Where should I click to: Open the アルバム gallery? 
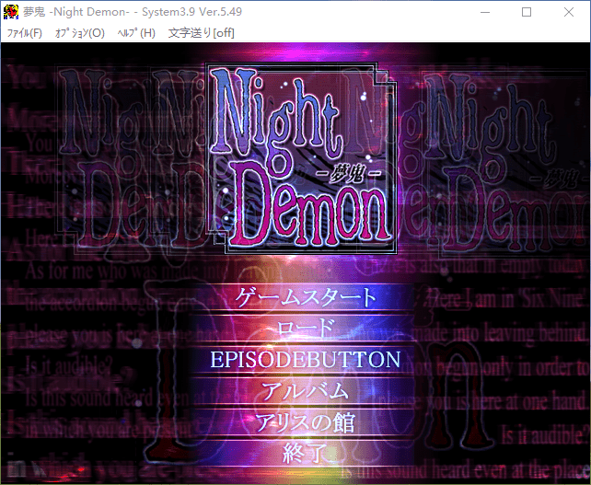307,390
